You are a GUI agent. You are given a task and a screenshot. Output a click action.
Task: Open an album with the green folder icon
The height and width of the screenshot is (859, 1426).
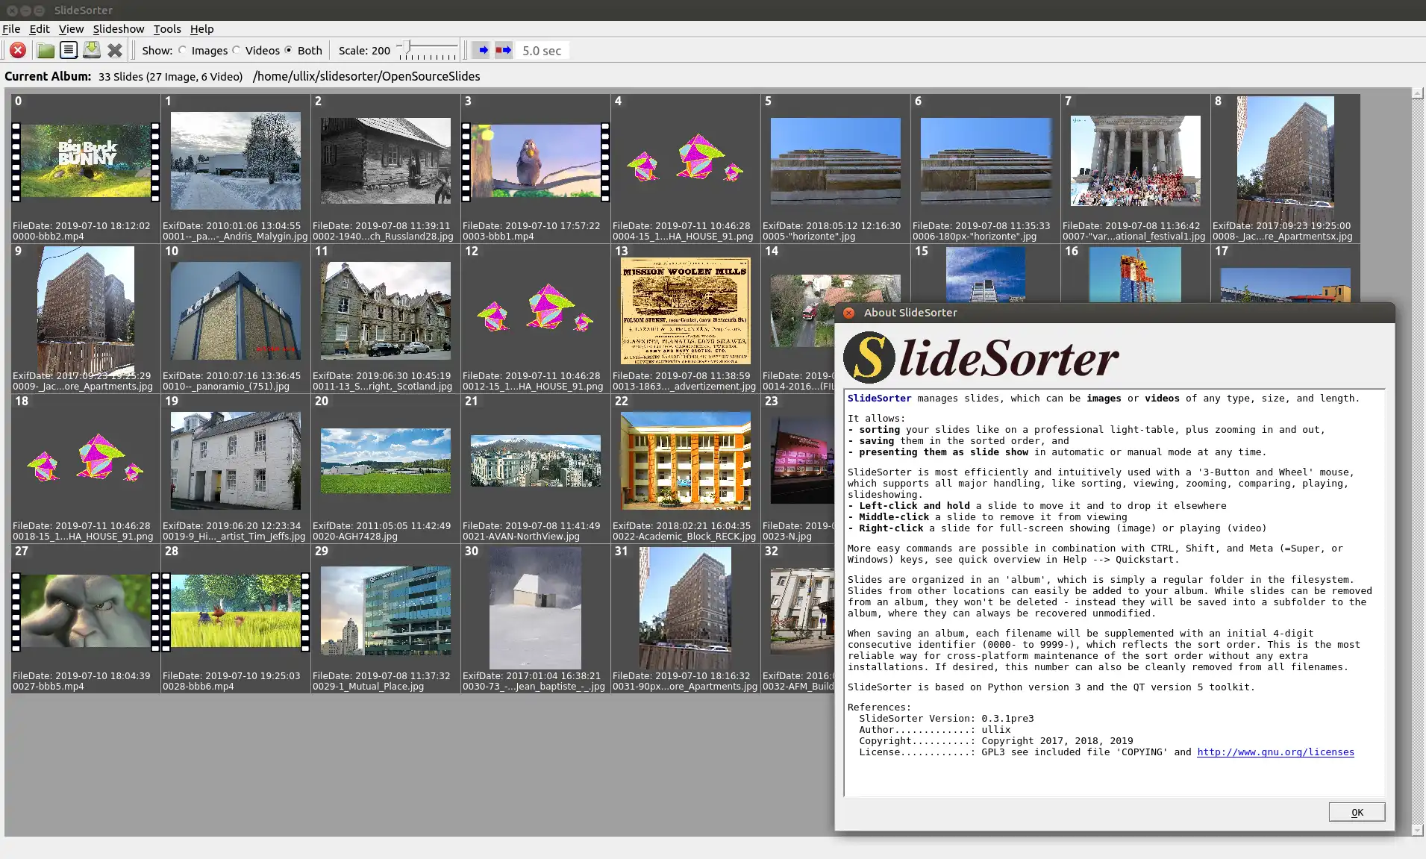[x=46, y=50]
